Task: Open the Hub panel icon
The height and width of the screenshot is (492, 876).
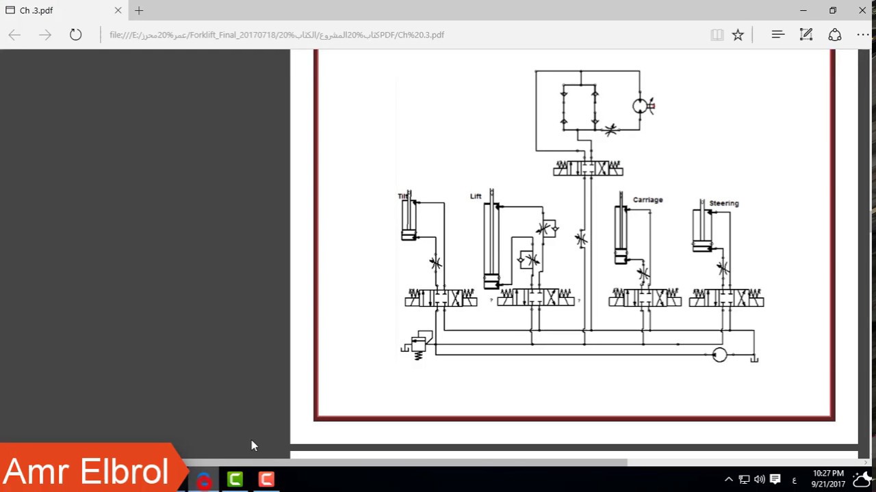Action: click(777, 35)
